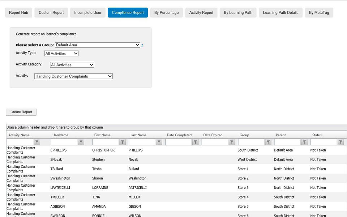Click the first name CHRISTOPHER

click(x=103, y=150)
